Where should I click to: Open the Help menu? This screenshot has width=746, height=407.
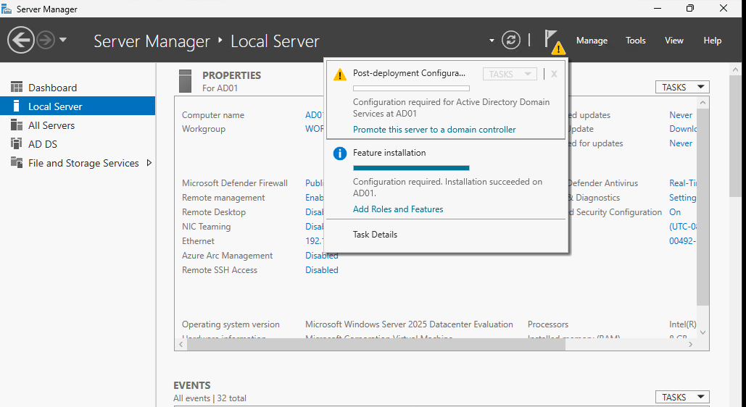[712, 41]
